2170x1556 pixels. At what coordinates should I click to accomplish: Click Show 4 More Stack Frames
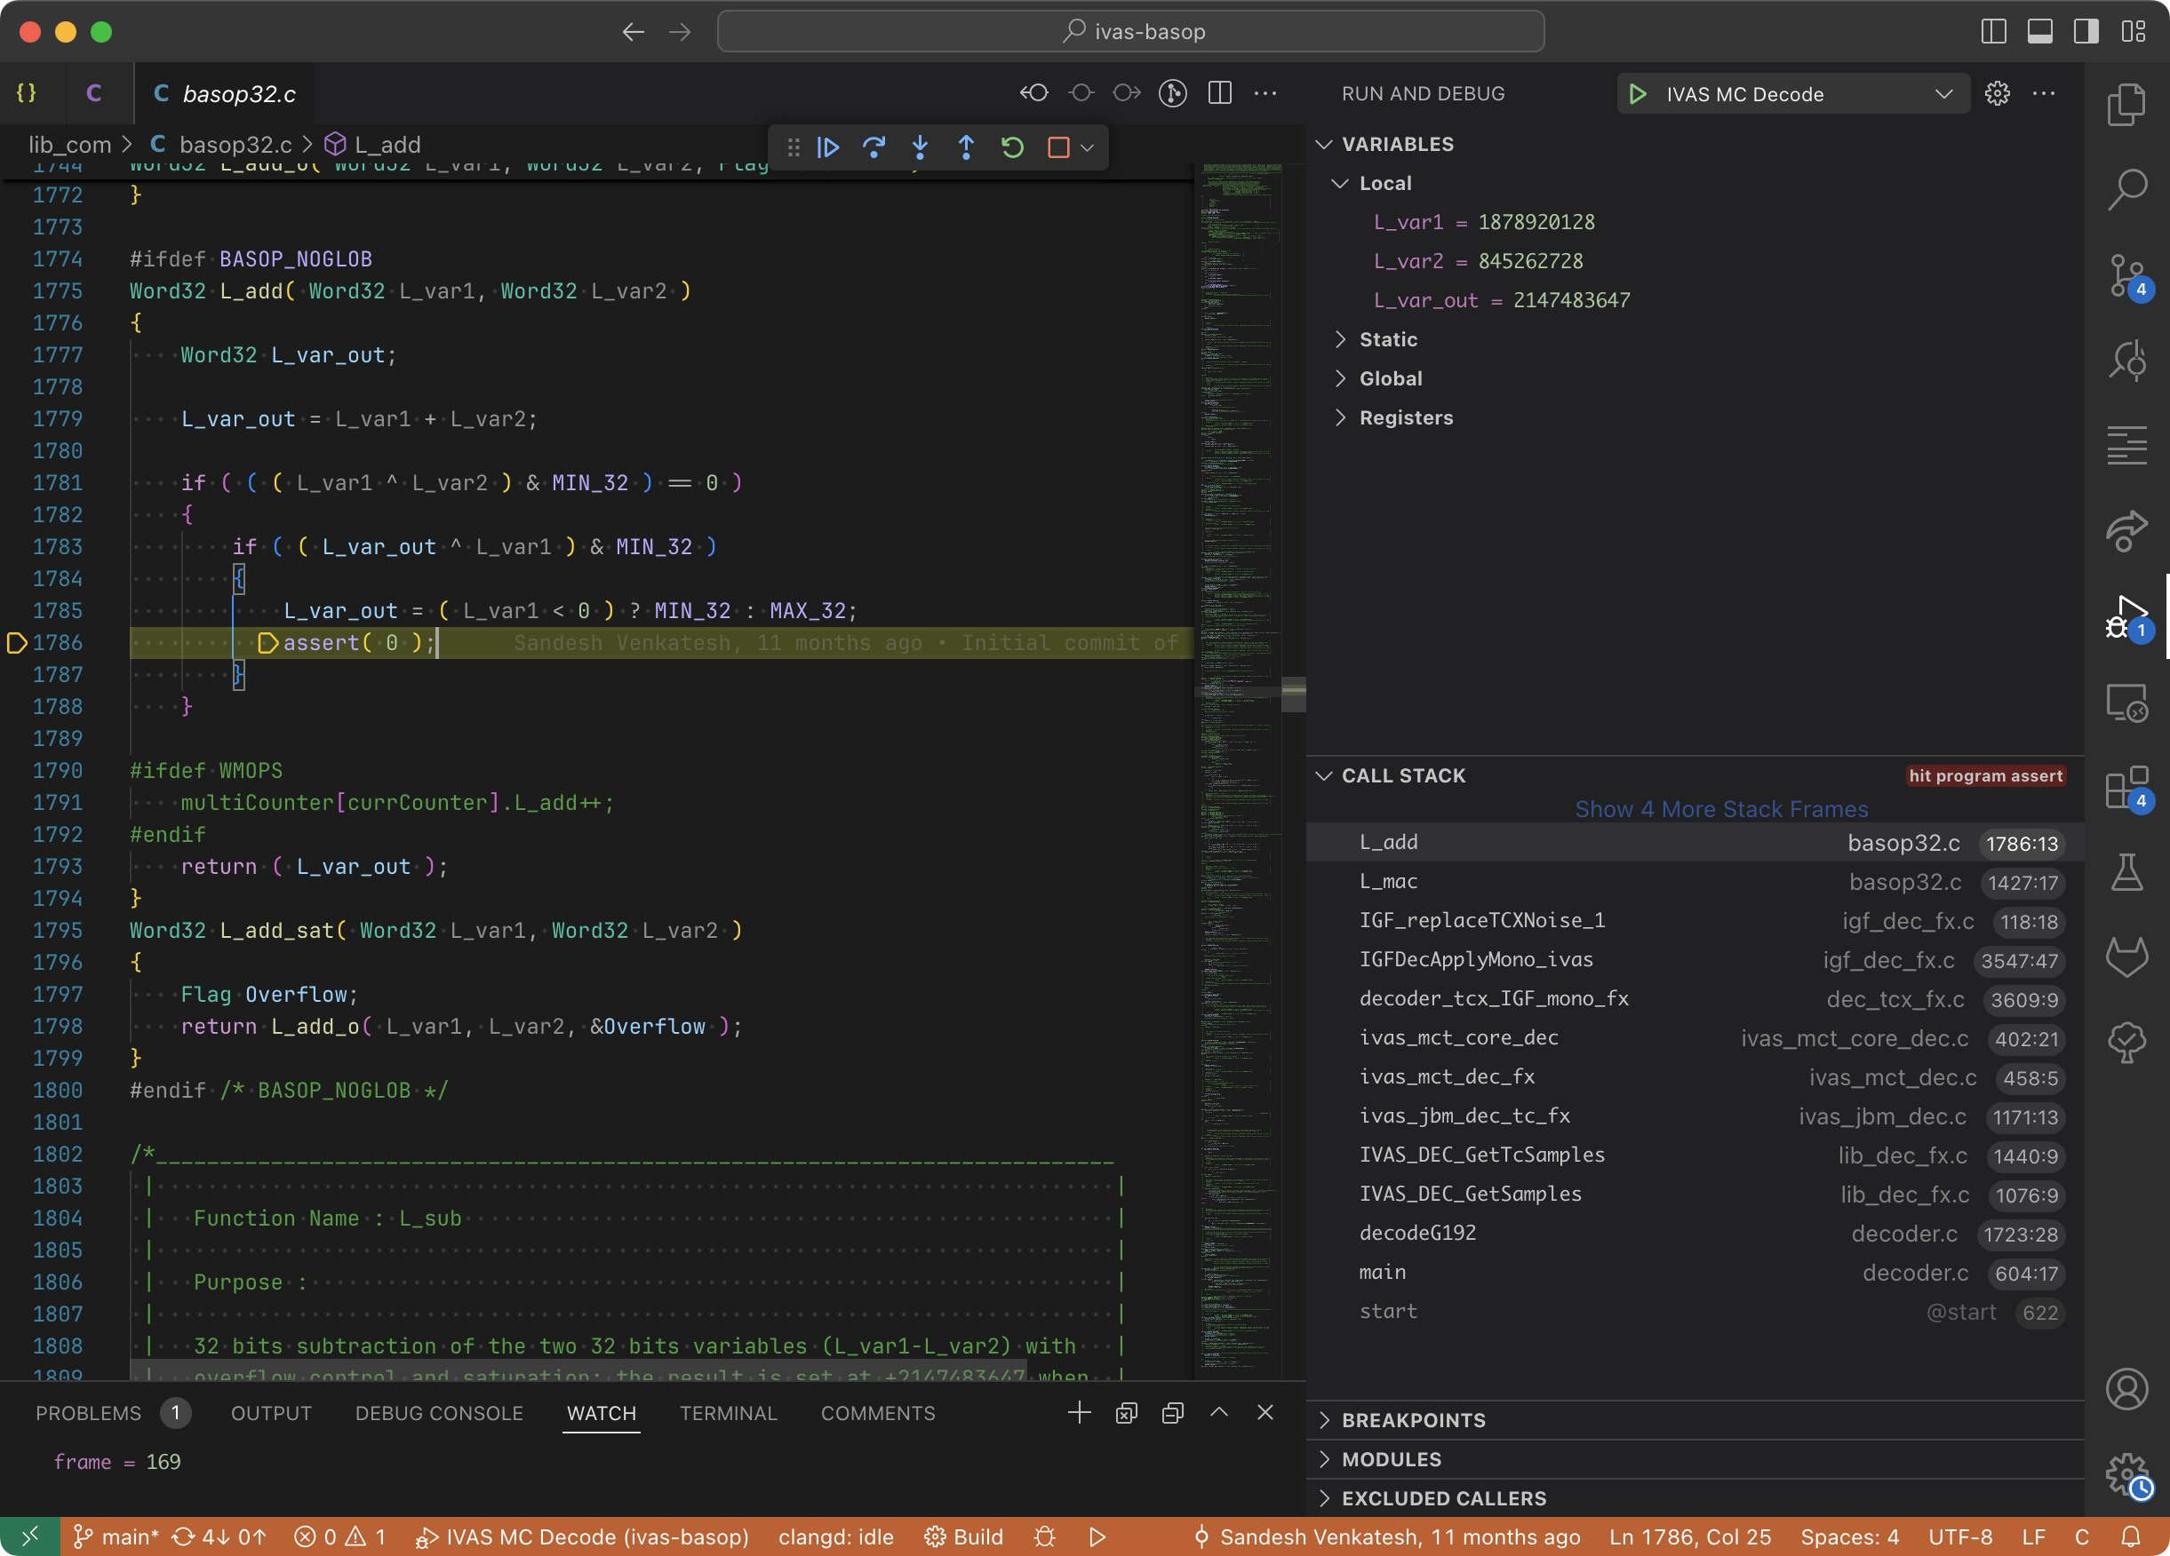[x=1720, y=809]
